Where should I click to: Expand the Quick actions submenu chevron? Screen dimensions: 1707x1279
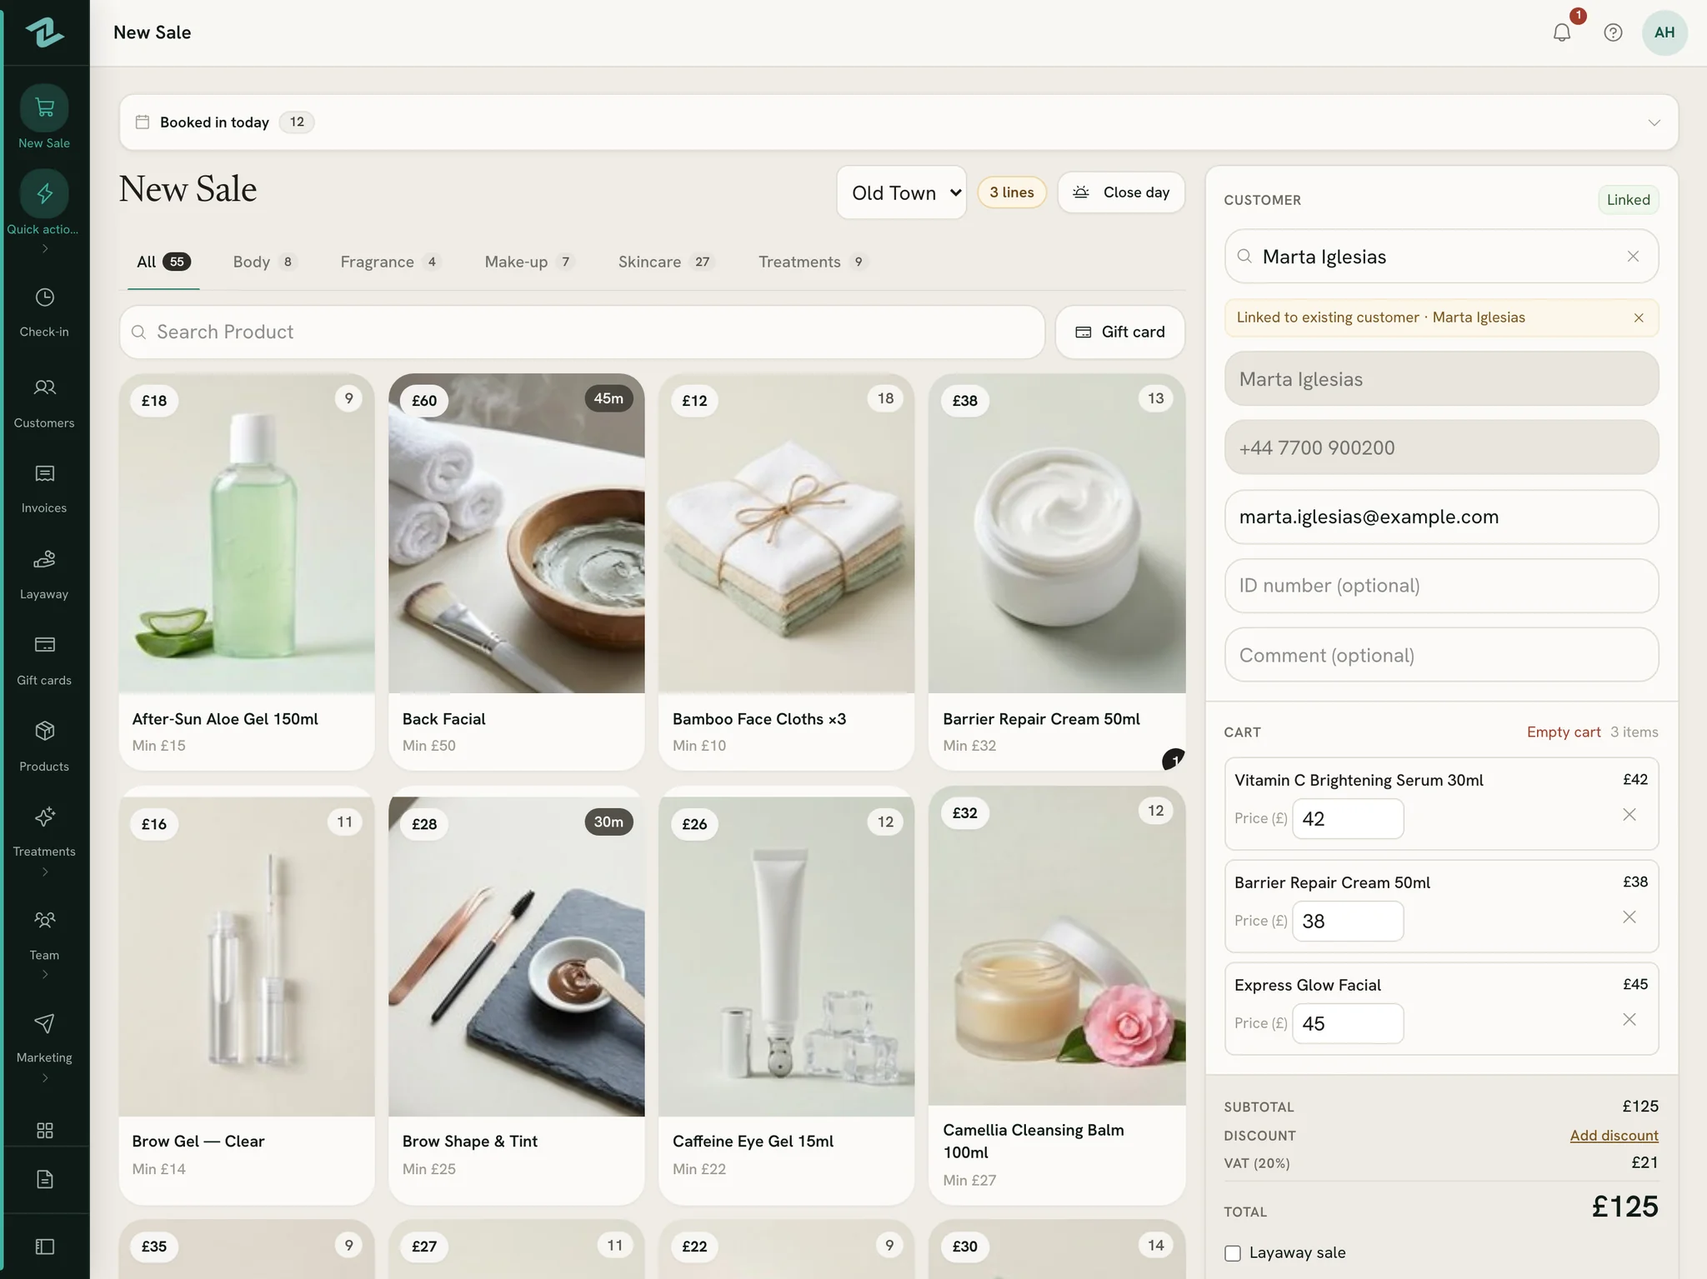tap(45, 248)
